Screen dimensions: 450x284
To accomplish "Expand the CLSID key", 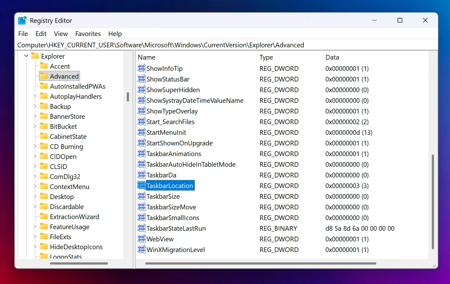I will pos(35,166).
